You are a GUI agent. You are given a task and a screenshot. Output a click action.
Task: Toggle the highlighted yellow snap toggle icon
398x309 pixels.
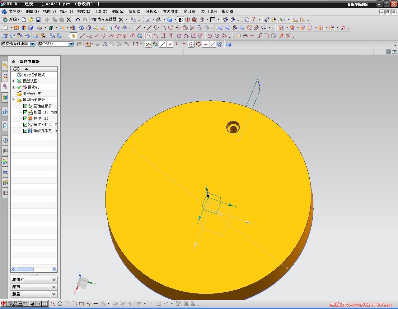click(74, 36)
